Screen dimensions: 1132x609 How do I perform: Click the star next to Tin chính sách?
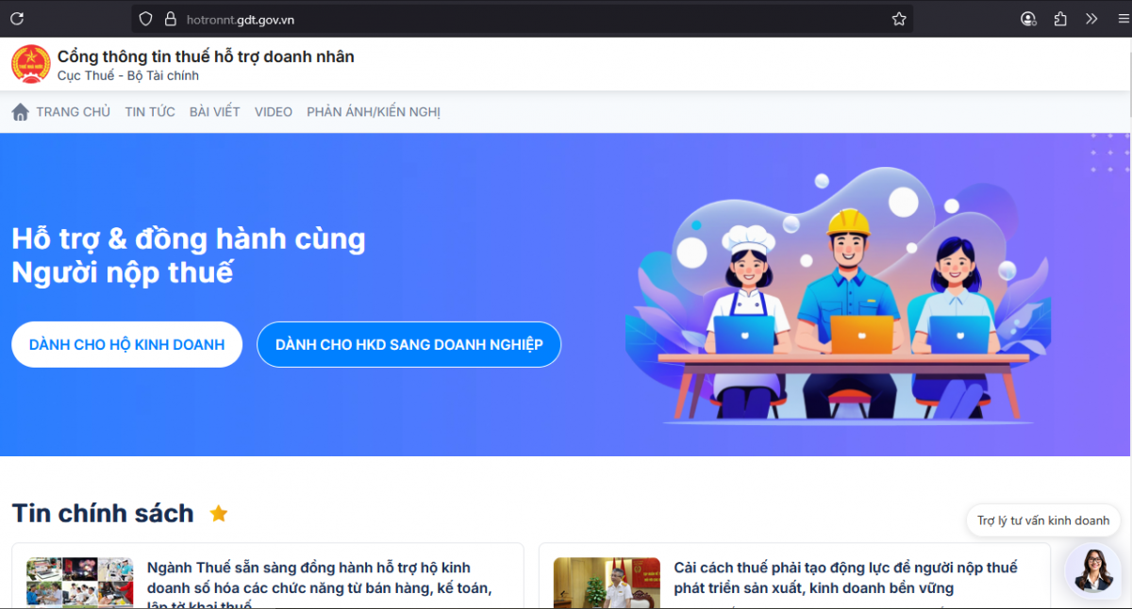point(218,513)
